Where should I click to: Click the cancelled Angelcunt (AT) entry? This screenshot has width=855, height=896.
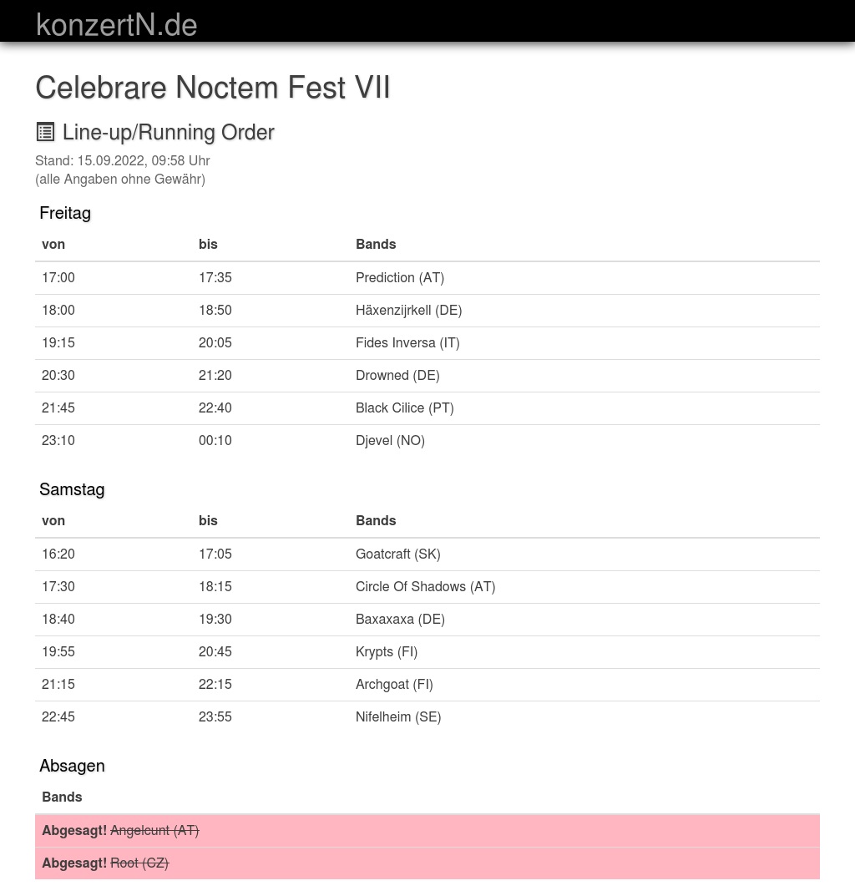pos(154,830)
